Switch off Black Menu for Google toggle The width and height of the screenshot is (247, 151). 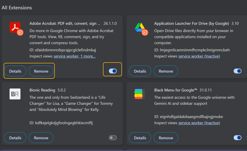coord(237,137)
